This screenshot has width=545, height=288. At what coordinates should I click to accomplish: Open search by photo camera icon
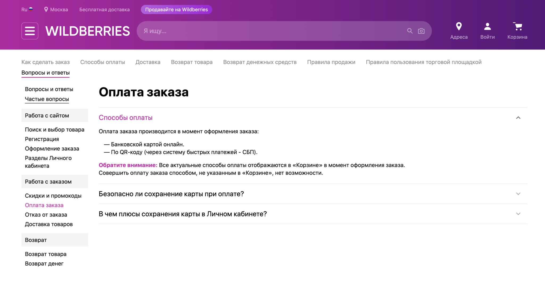(421, 31)
